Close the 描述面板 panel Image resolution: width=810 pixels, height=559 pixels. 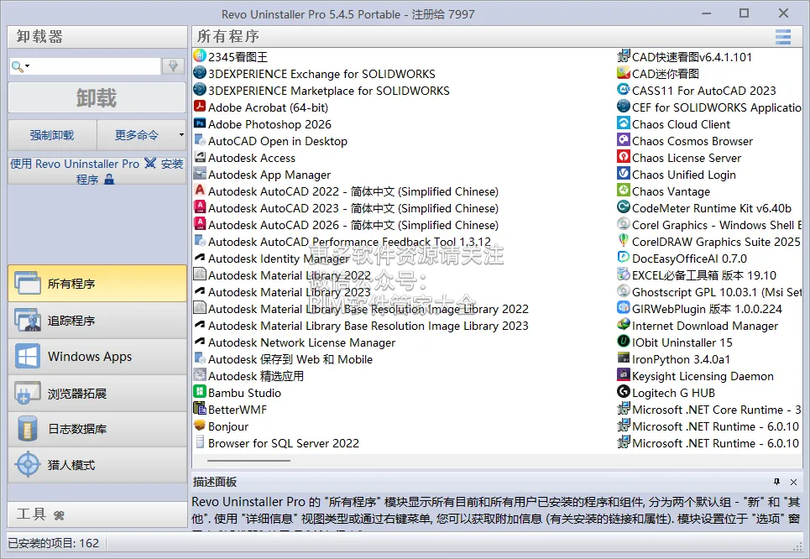[793, 482]
